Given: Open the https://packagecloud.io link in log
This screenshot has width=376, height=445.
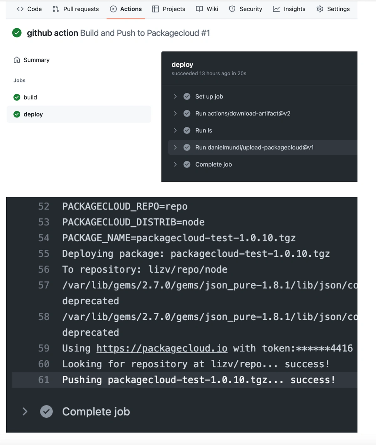Looking at the screenshot, I should [162, 348].
